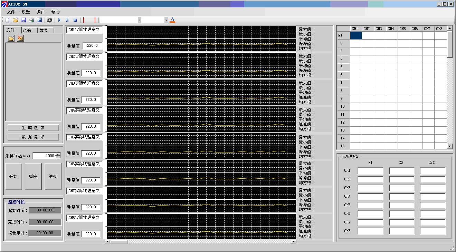Click the Save floppy disk icon
Image resolution: width=456 pixels, height=252 pixels.
coord(23,20)
